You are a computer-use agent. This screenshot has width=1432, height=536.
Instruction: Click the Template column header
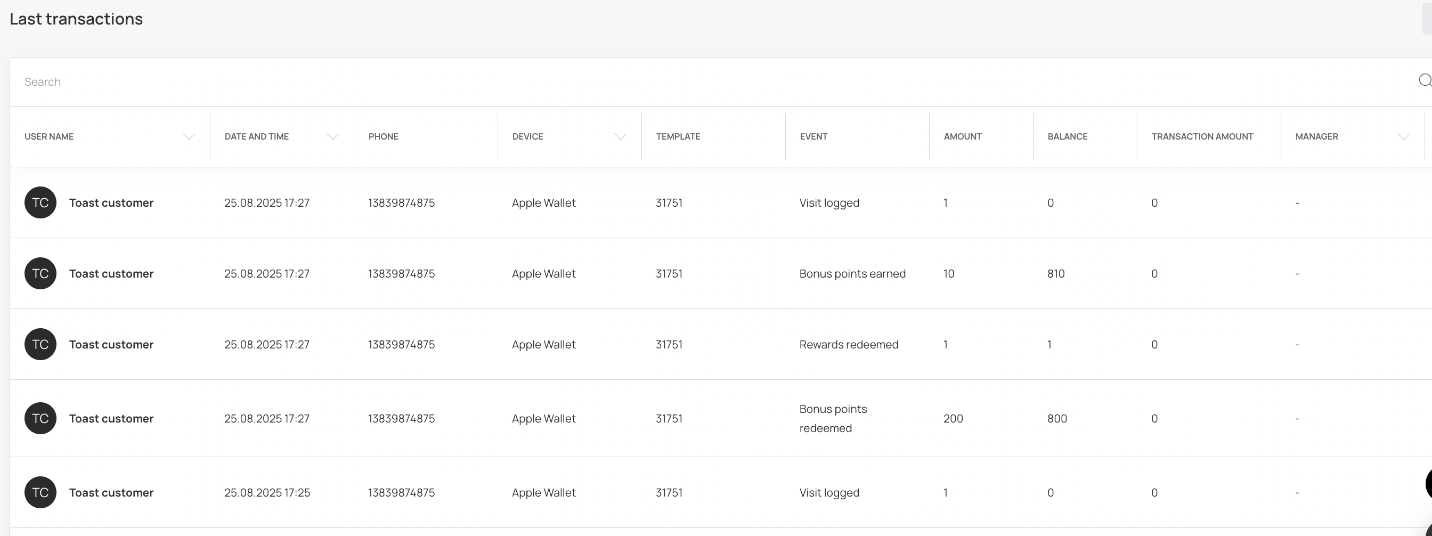point(678,137)
